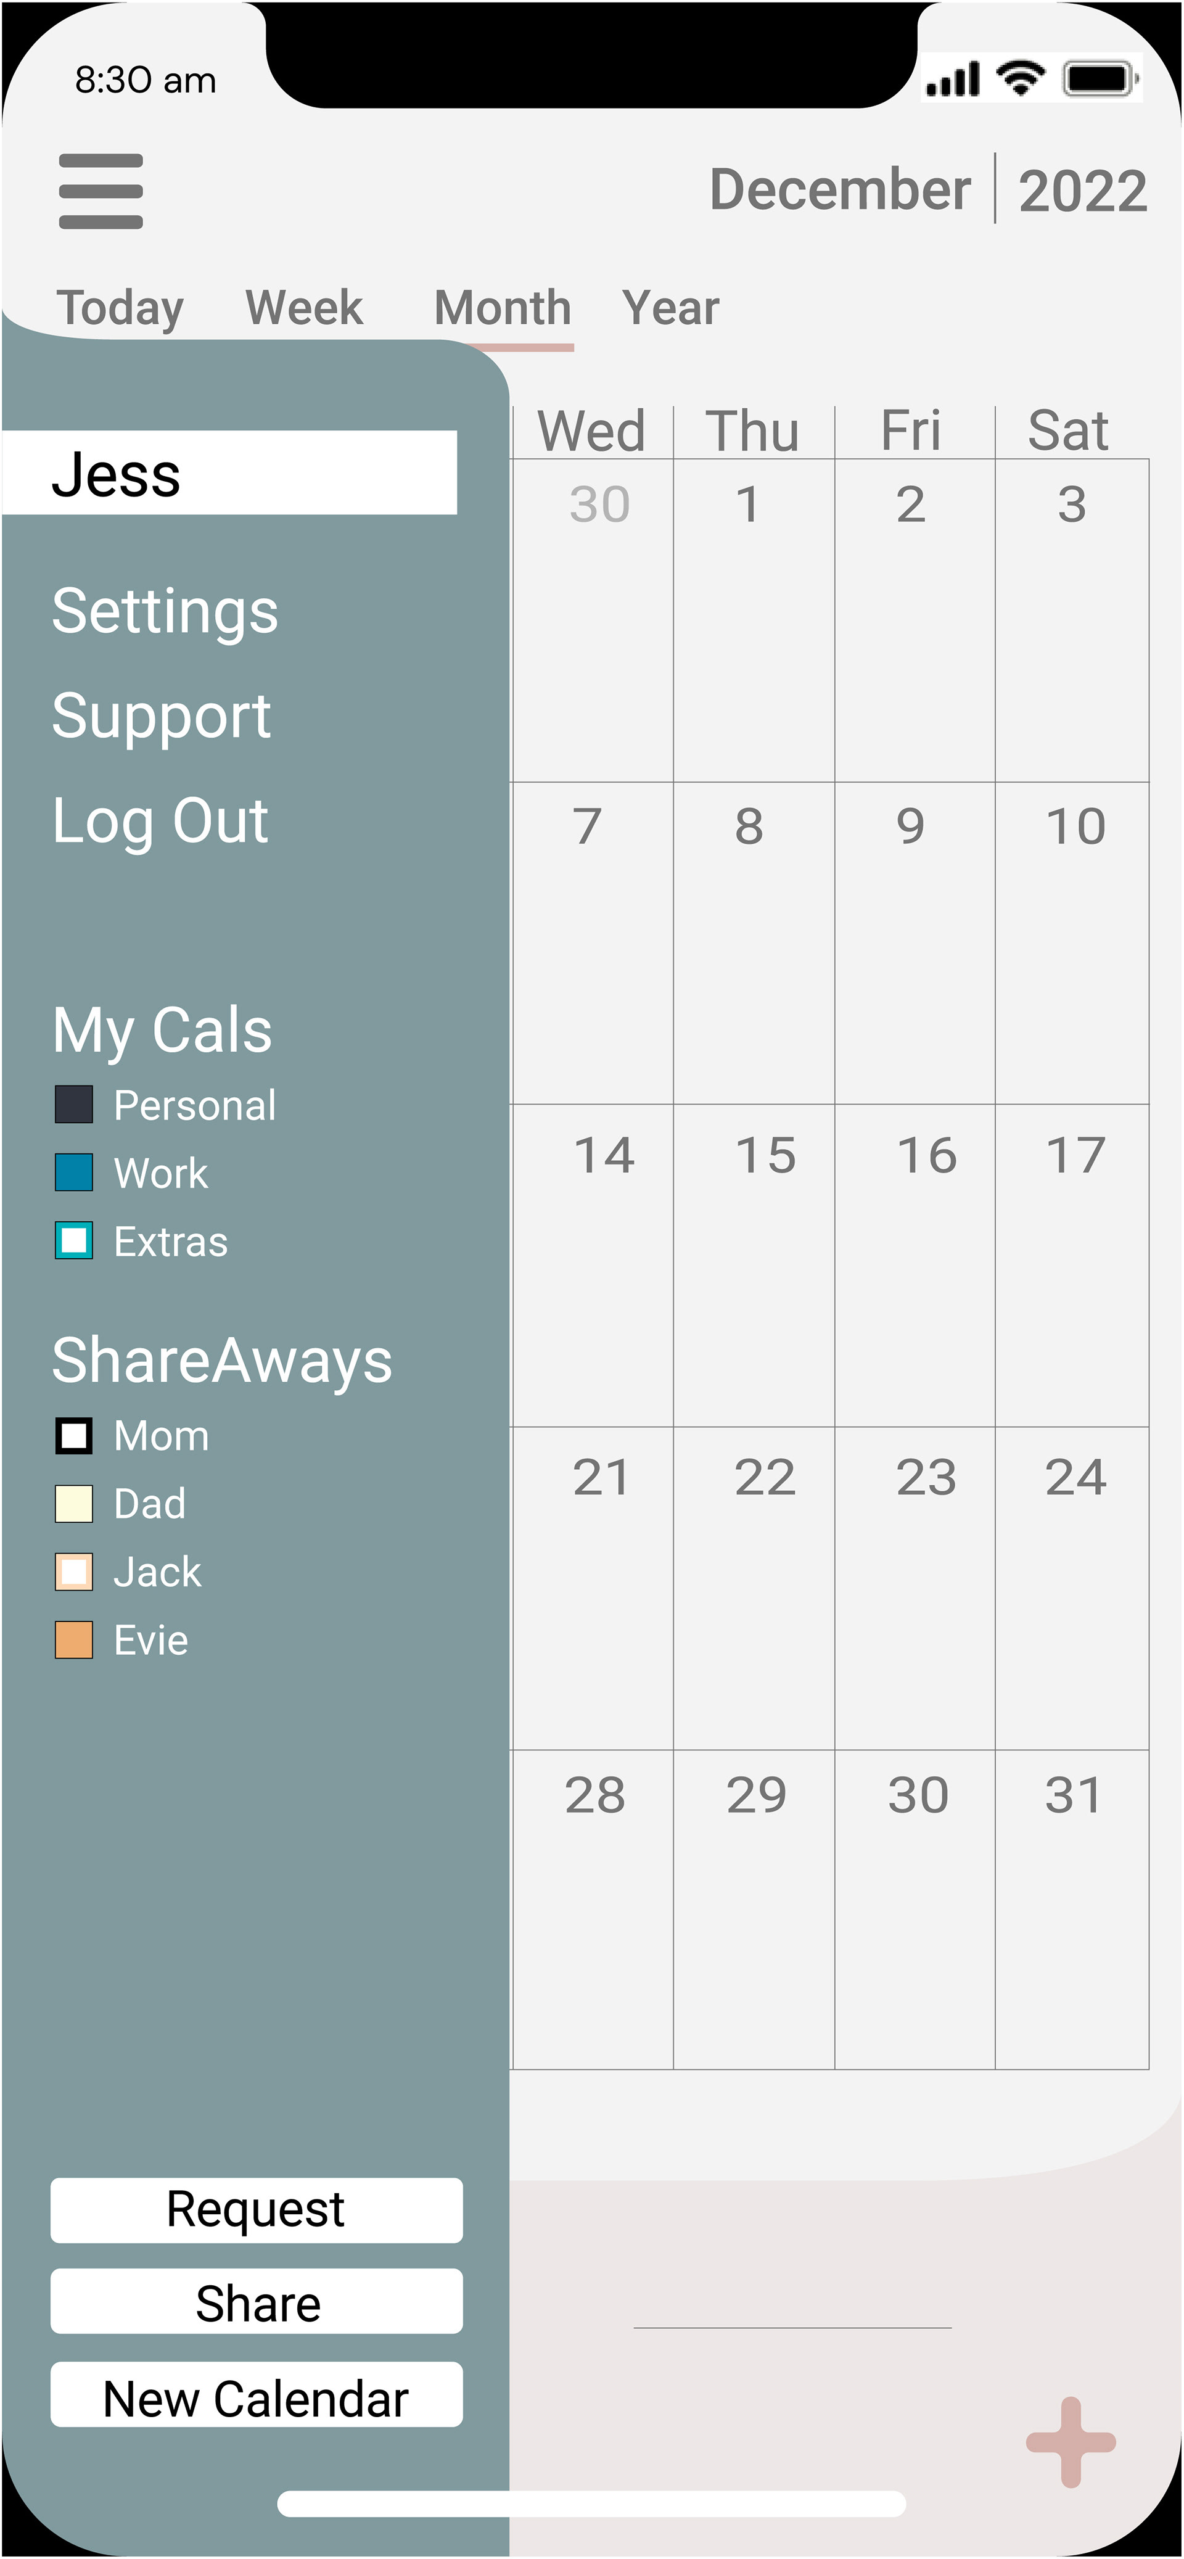
Task: Toggle Jack's ShareAway checkbox
Action: 73,1572
